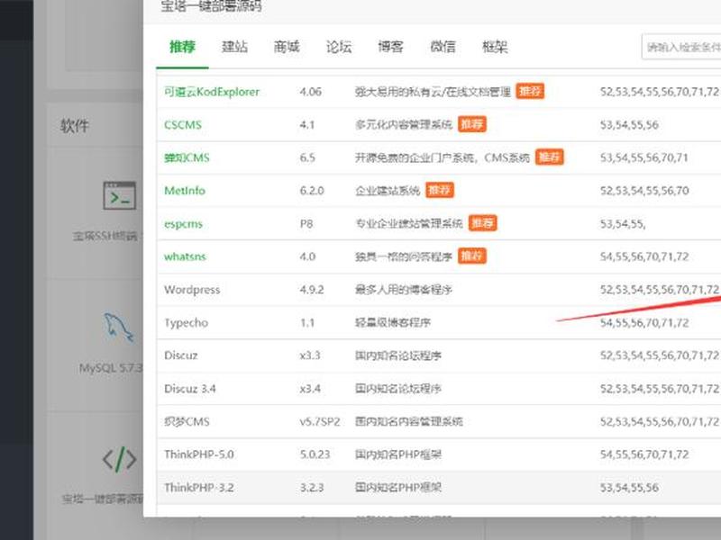Click the 骑士CMS link in the 6.5 row
721x540 pixels.
pyautogui.click(x=187, y=158)
